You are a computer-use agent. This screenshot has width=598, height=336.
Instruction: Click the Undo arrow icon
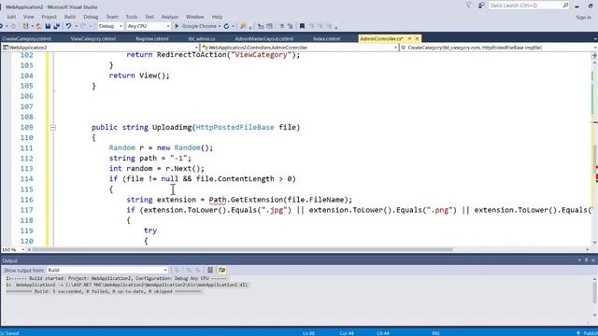coord(68,26)
